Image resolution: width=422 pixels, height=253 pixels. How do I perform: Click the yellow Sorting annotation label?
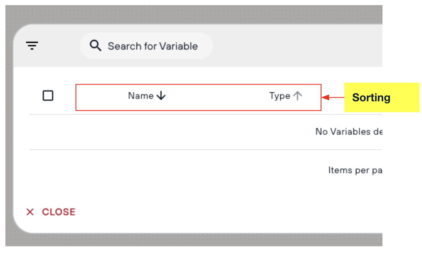click(x=382, y=97)
